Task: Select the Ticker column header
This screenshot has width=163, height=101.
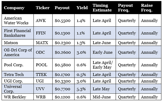Action: (x=43, y=8)
